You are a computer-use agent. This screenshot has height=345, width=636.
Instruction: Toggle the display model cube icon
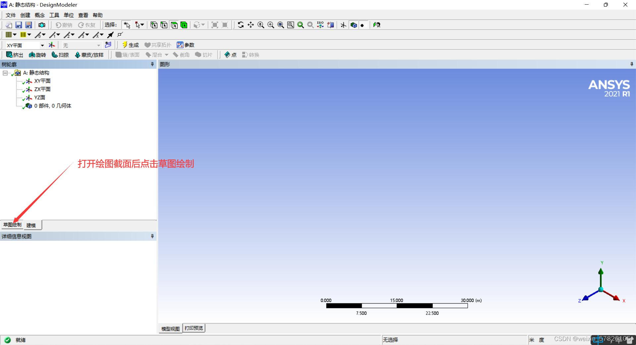(x=353, y=25)
